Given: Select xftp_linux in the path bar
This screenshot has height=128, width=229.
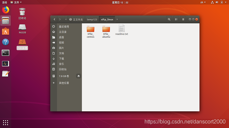Looking at the screenshot, I should 107,19.
